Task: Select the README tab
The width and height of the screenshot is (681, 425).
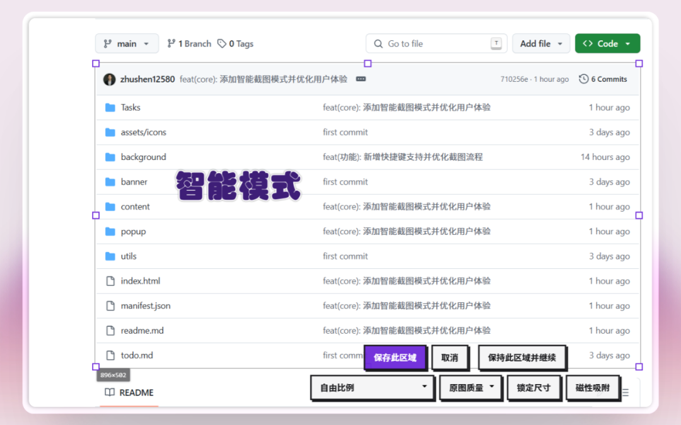Action: pos(129,392)
